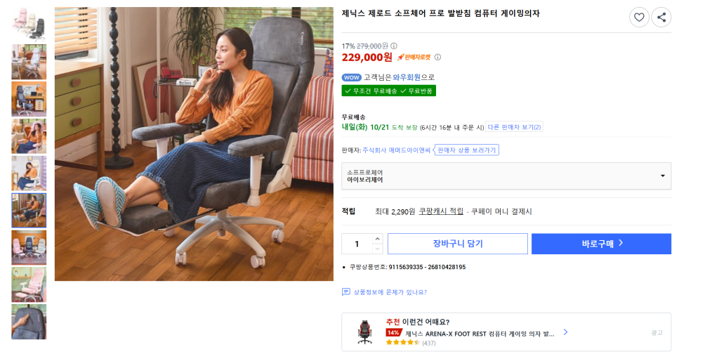Open 판매자 상품 보러가기 link
Screen dimensions: 719x361
(467, 150)
